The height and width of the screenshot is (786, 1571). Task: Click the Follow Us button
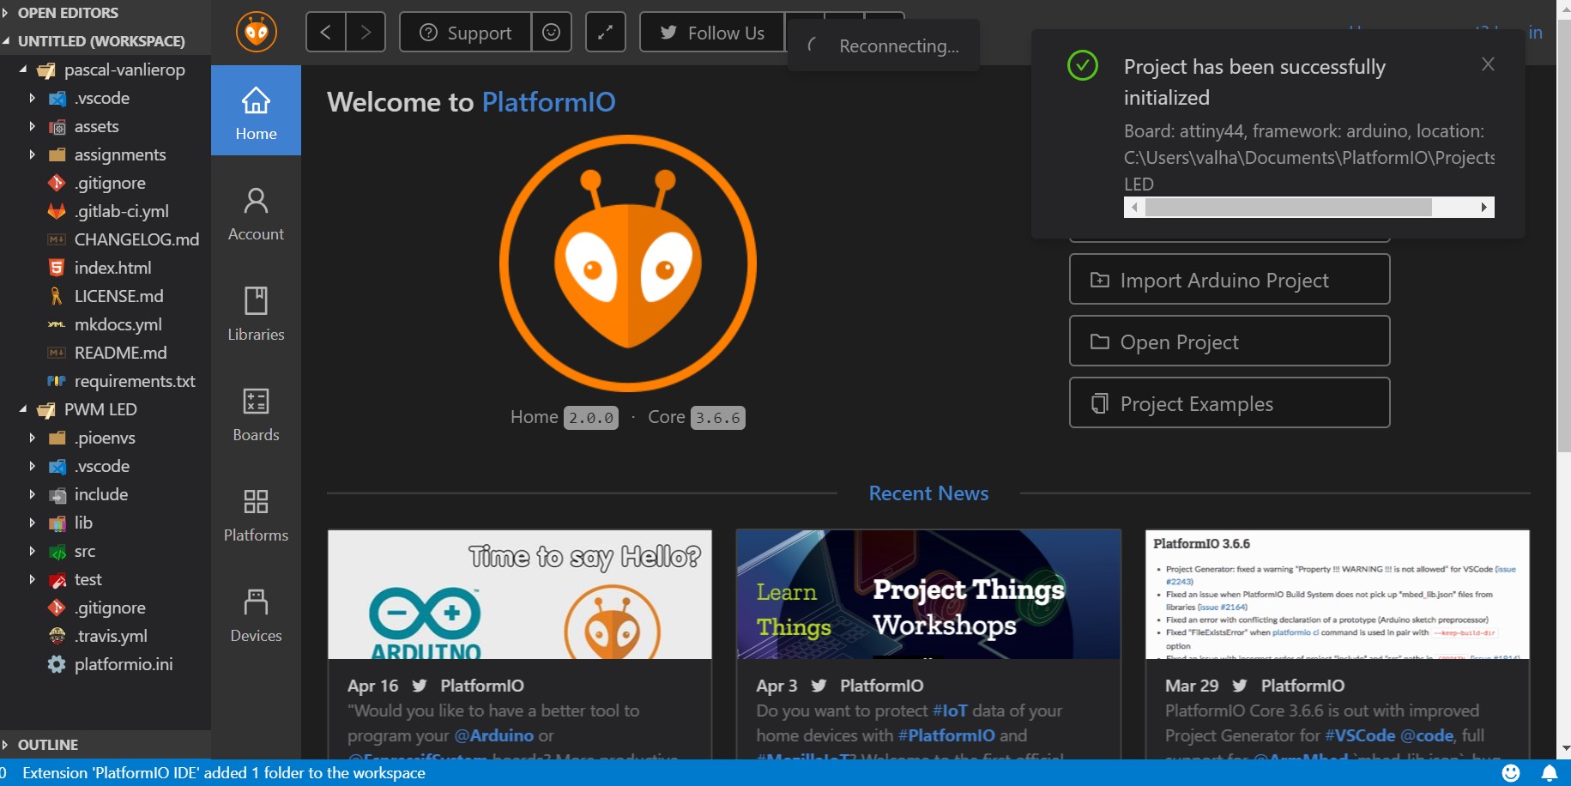pos(712,33)
